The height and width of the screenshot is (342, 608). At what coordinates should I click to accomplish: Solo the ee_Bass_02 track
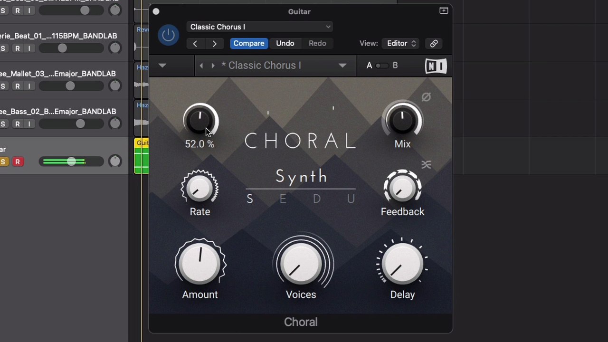coord(3,124)
